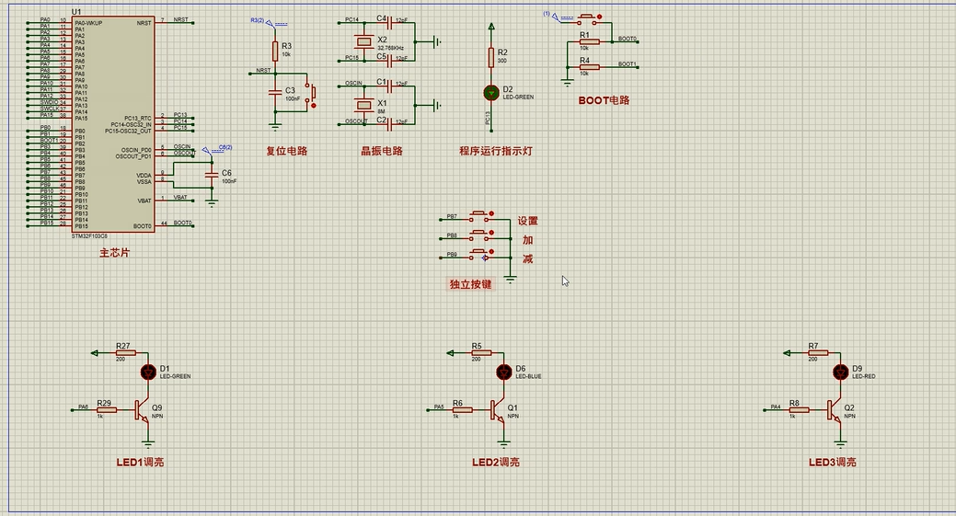The height and width of the screenshot is (516, 956).
Task: Toggle the BOOT circuit switch above R1
Action: 587,18
